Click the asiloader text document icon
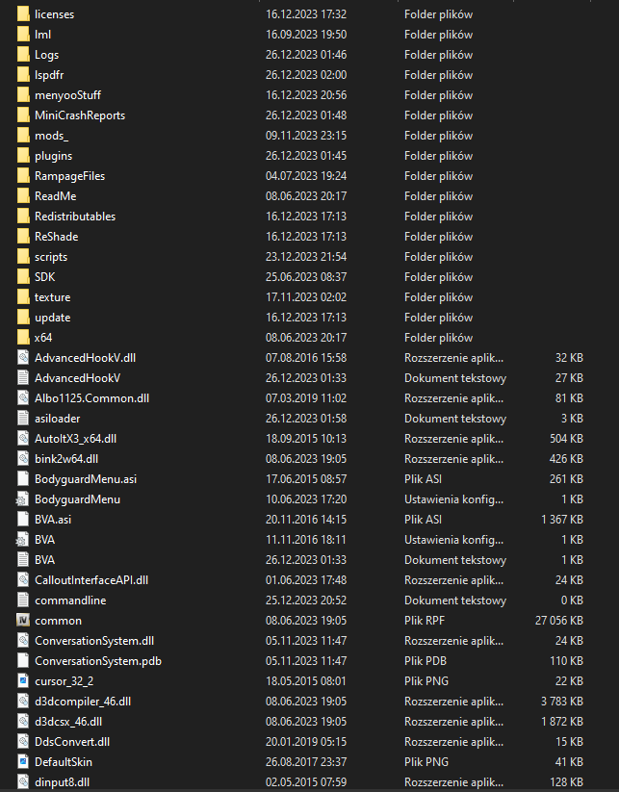The height and width of the screenshot is (792, 619). (23, 419)
